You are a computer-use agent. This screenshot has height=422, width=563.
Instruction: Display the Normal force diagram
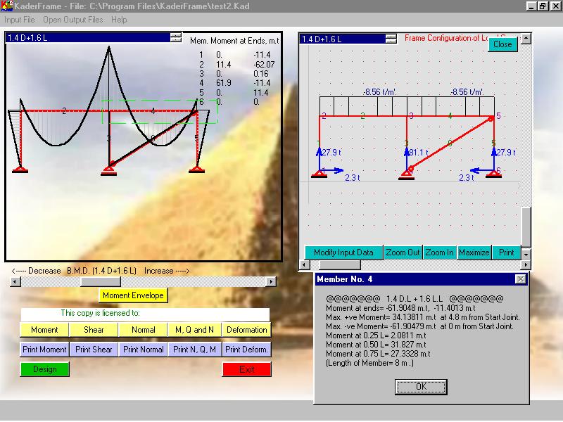142,329
